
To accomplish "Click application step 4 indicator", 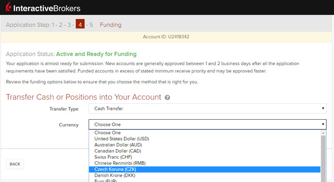I will (x=80, y=24).
